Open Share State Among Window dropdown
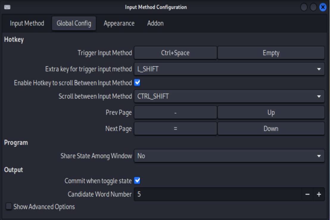 point(229,156)
